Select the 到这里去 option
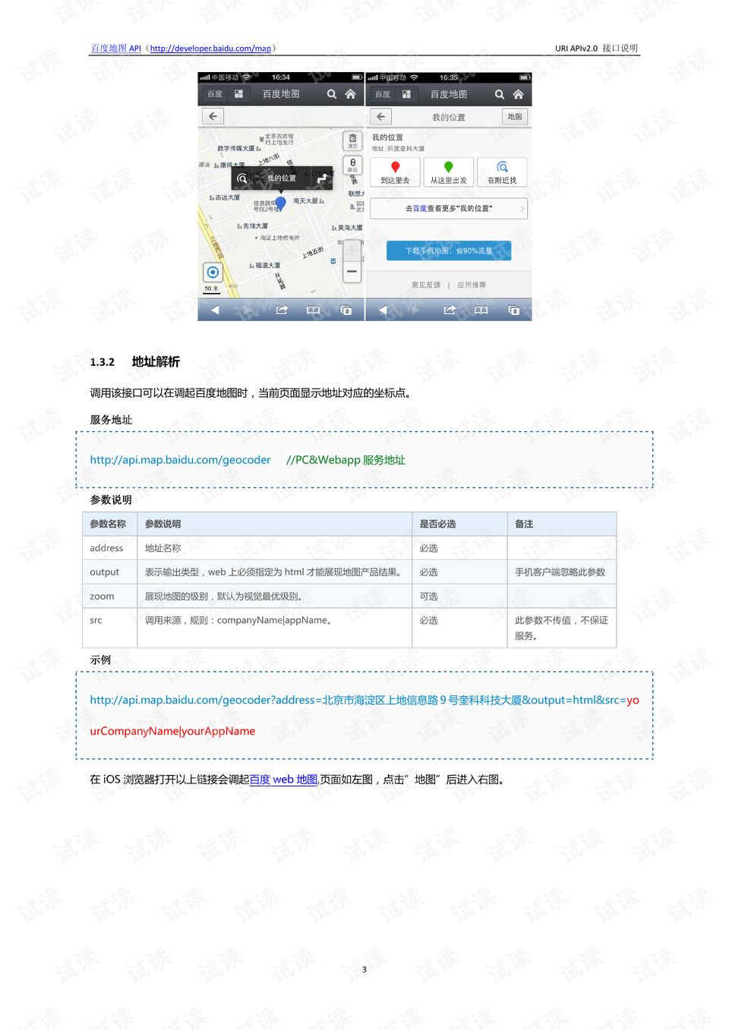 coord(395,172)
